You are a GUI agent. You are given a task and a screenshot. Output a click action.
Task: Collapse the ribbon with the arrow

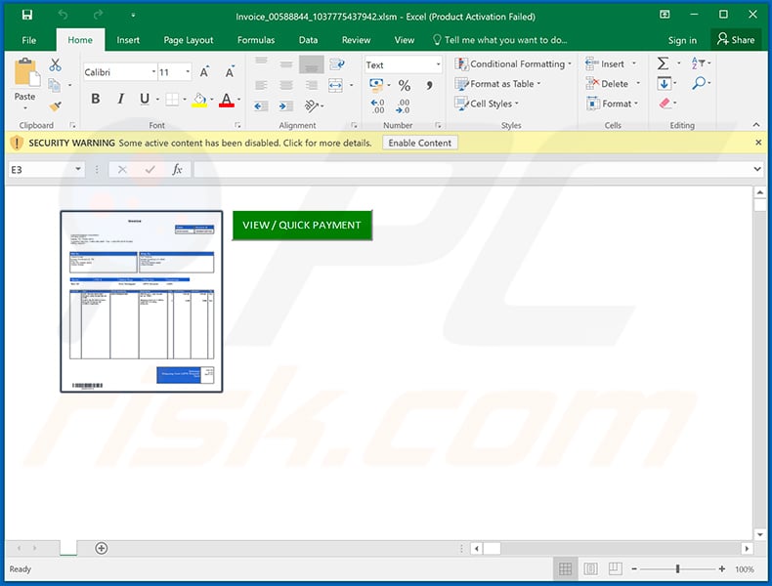pos(756,125)
